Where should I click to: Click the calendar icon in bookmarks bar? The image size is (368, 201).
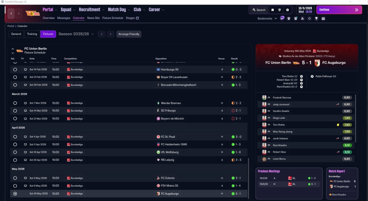click(x=323, y=19)
